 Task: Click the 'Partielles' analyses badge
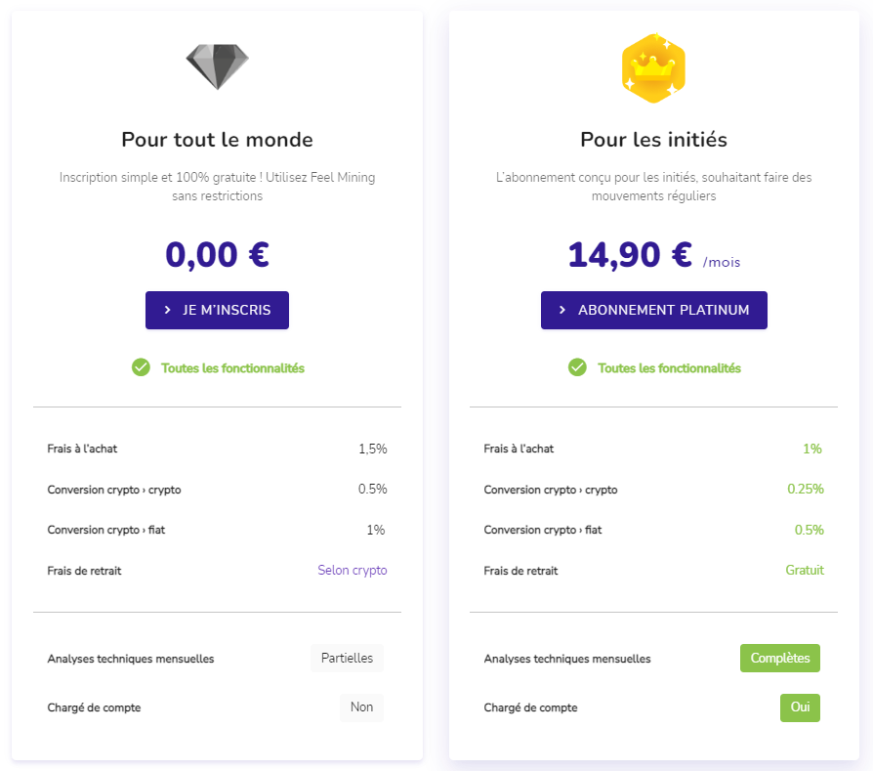(347, 658)
